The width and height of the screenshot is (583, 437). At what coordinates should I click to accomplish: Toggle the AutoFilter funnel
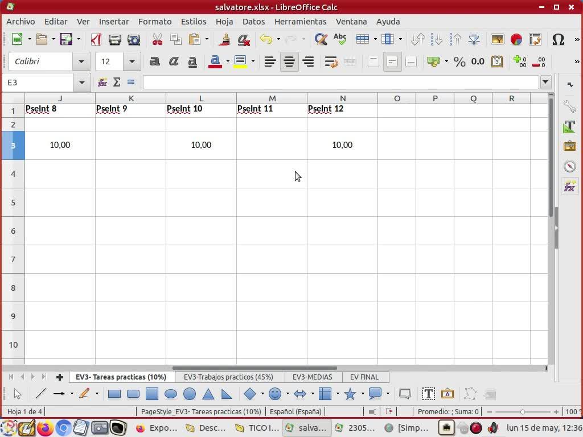click(474, 39)
